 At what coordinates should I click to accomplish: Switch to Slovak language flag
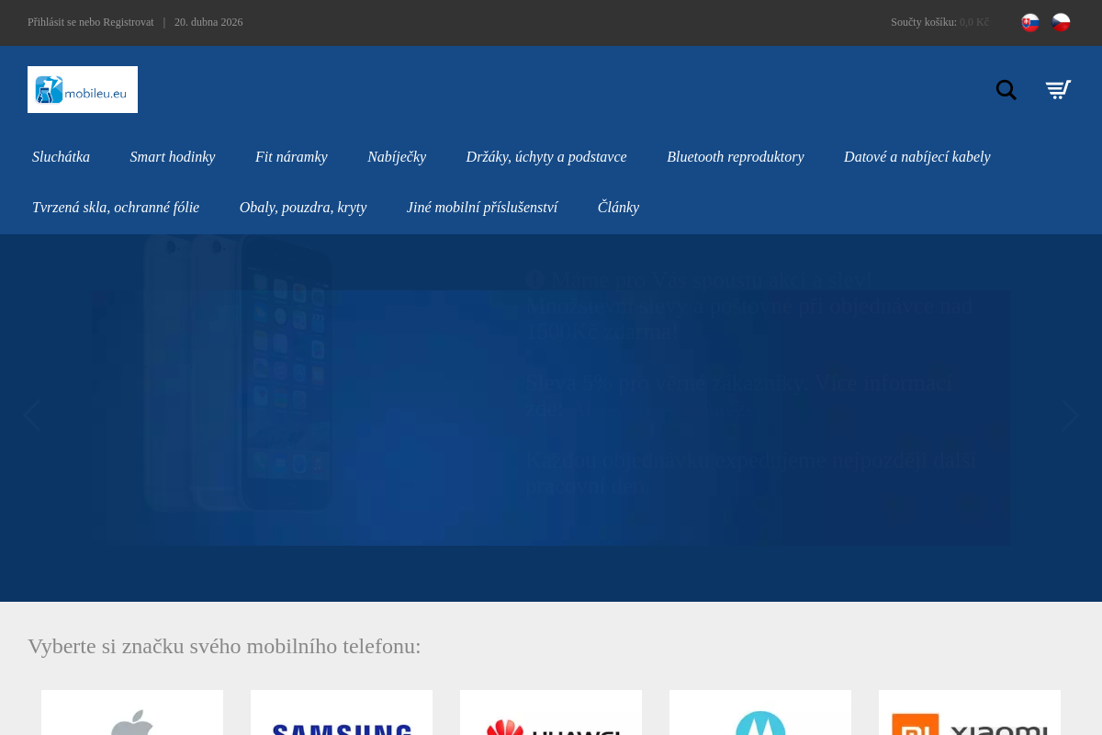coord(1030,23)
